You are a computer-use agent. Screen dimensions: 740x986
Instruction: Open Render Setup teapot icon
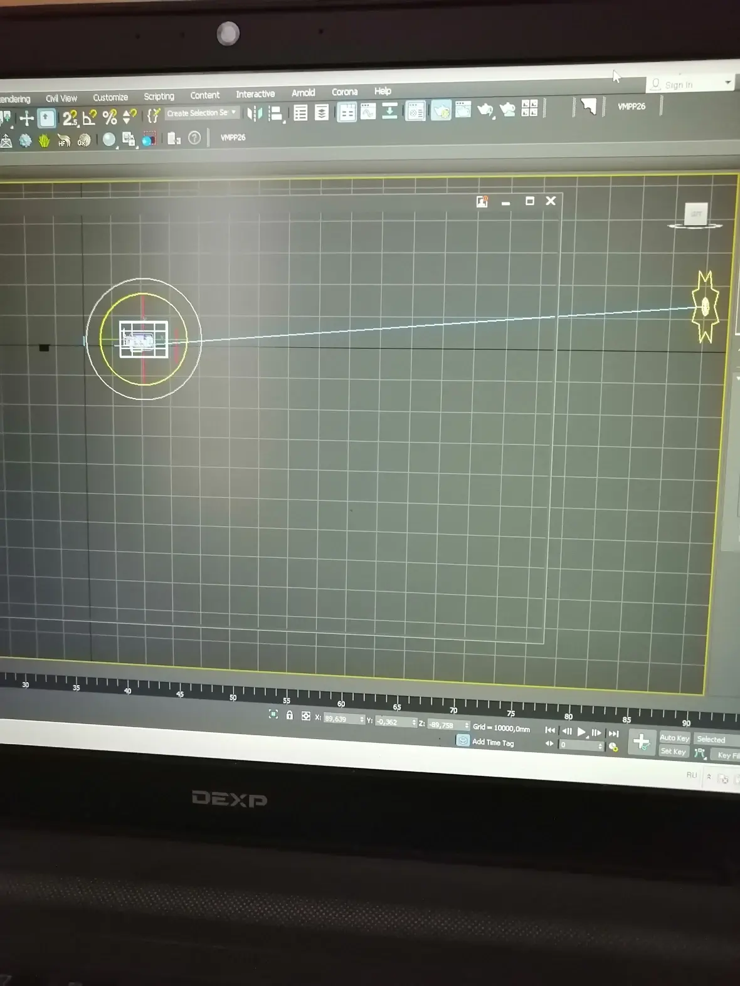[441, 111]
